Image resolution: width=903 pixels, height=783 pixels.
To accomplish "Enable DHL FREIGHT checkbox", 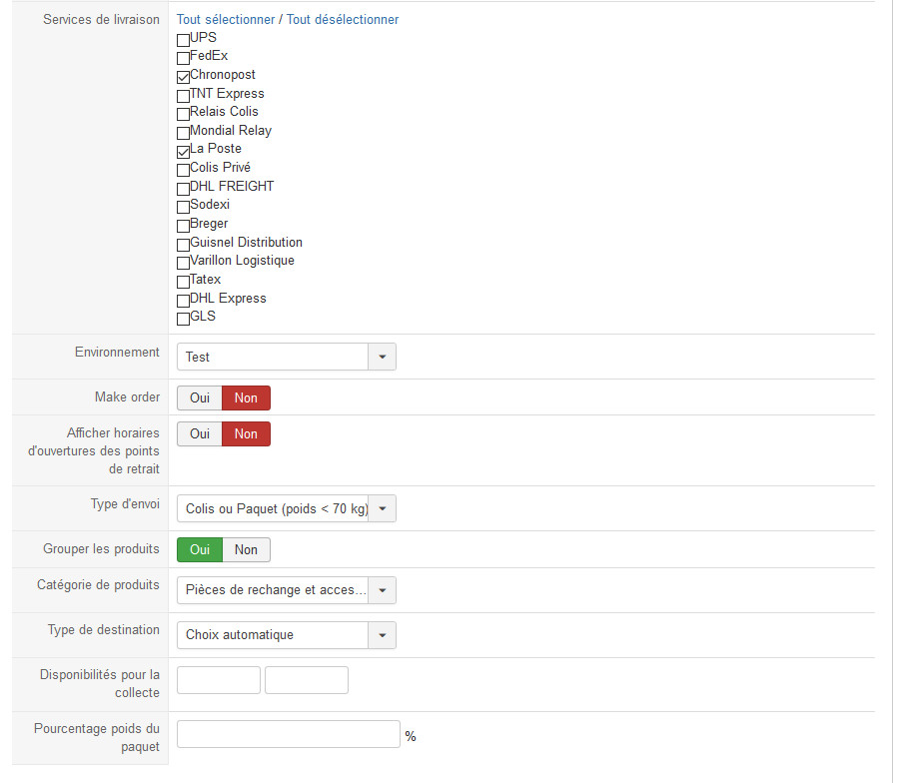I will [183, 189].
